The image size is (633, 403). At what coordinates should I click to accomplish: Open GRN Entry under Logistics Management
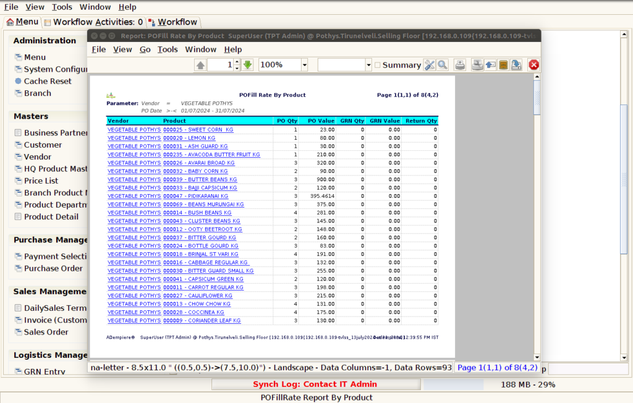(40, 371)
